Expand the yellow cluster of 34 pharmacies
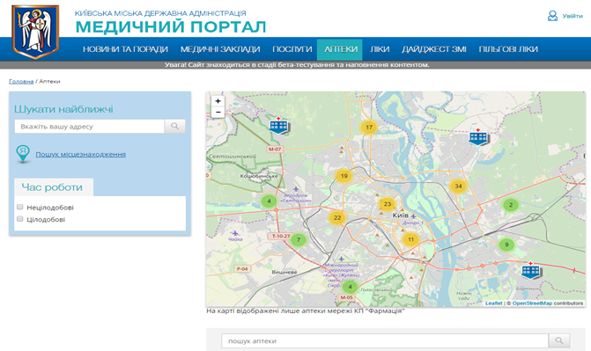This screenshot has width=591, height=351. tap(458, 186)
